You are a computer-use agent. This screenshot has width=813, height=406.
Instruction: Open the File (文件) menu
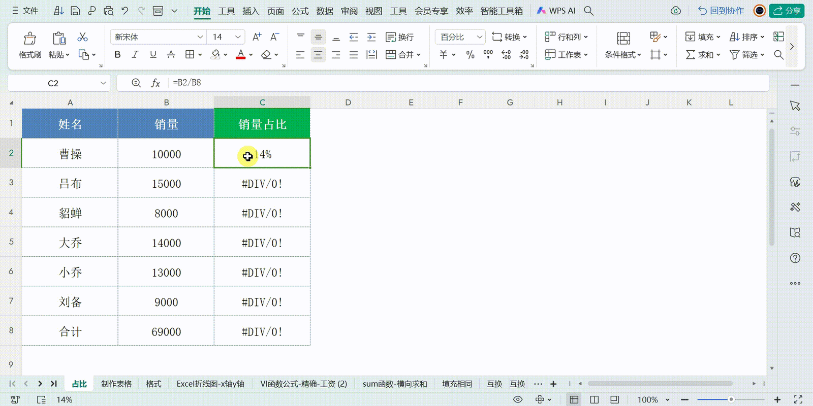click(x=25, y=11)
